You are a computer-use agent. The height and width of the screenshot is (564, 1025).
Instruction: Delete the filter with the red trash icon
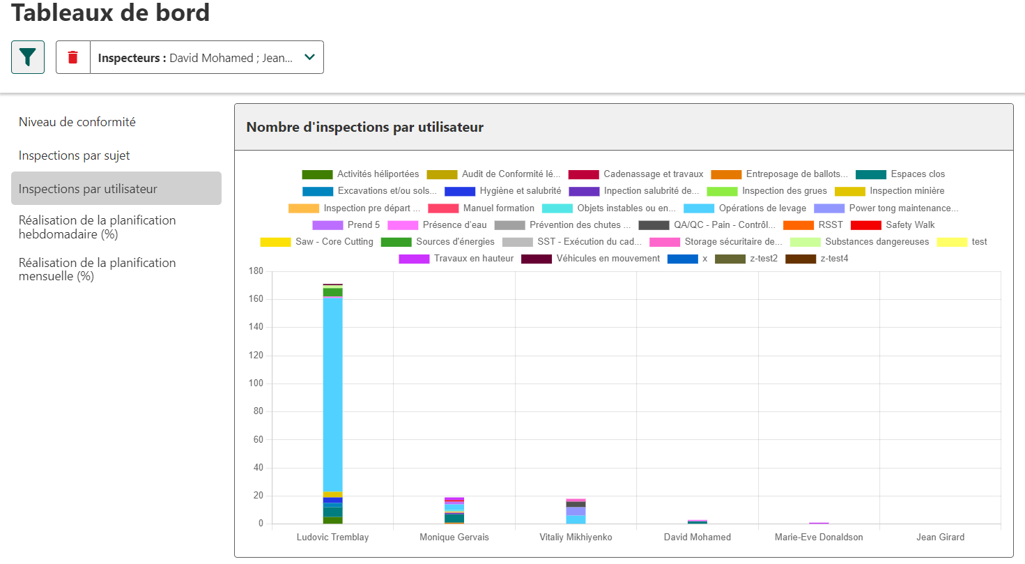click(73, 57)
